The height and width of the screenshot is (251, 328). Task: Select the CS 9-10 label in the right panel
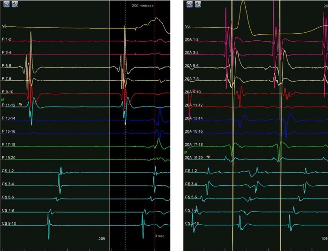(x=192, y=223)
